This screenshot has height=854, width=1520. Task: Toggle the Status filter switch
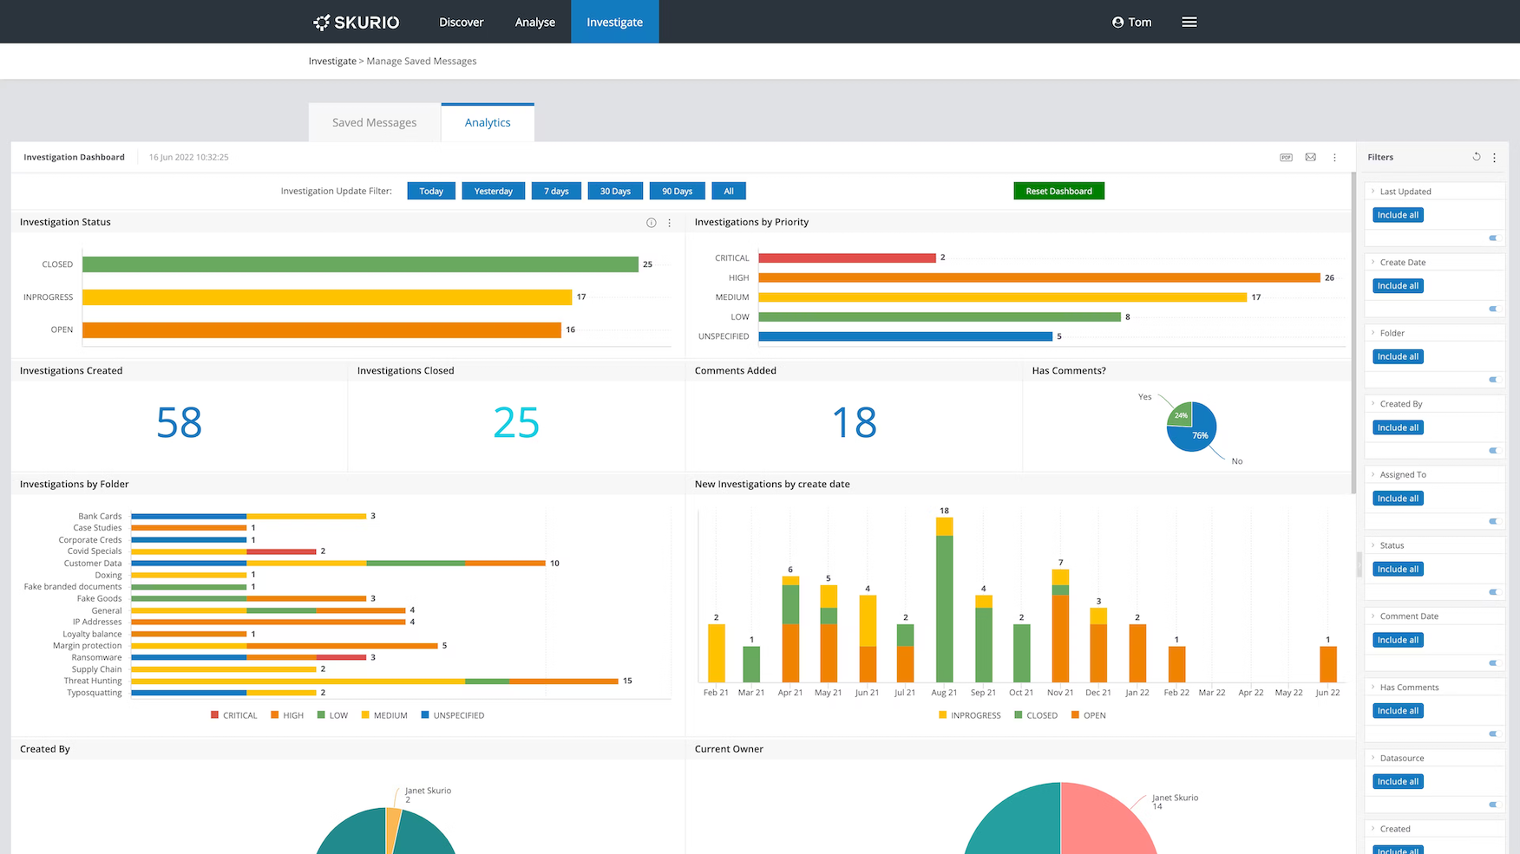click(x=1493, y=592)
